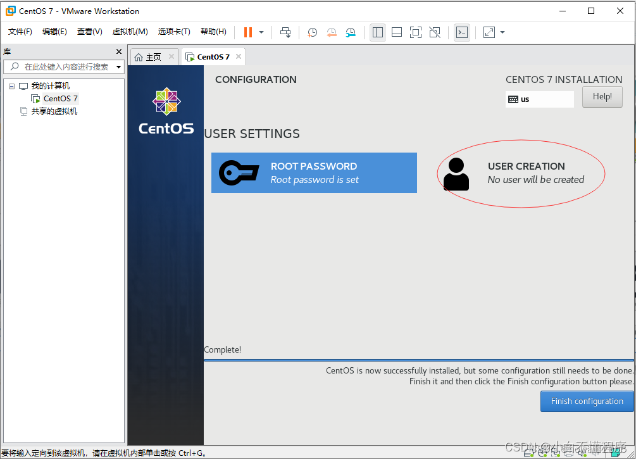Image resolution: width=636 pixels, height=459 pixels.
Task: Minimize the VMware Workstation window
Action: [x=563, y=11]
